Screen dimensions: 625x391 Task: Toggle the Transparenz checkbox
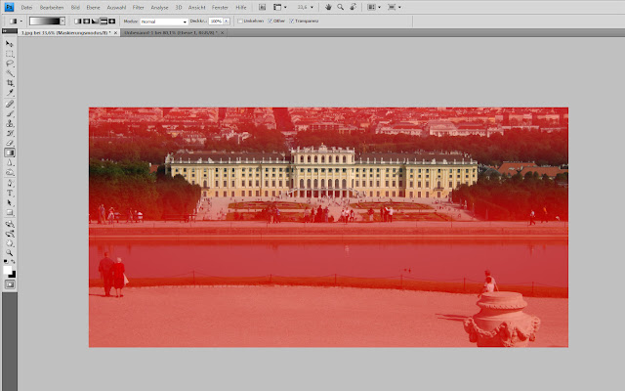[292, 22]
